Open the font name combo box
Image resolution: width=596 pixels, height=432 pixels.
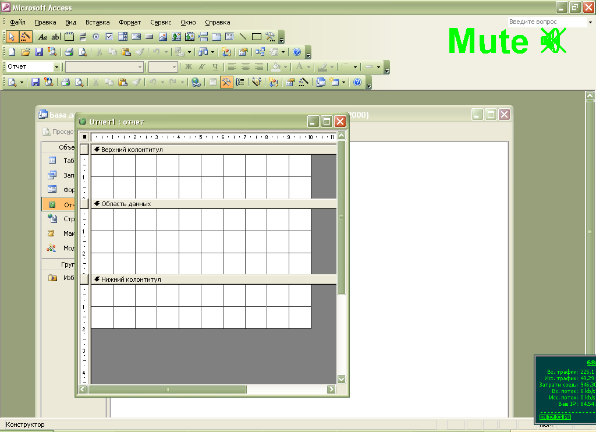[x=105, y=67]
